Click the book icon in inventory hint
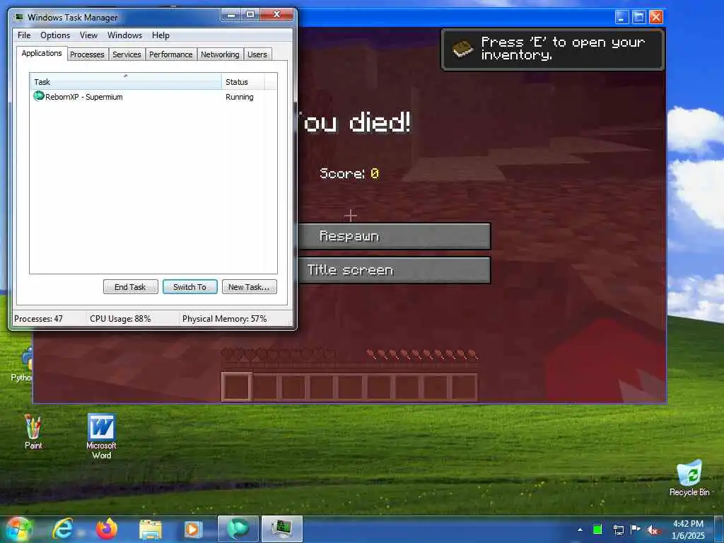Viewport: 724px width, 543px height. pos(462,49)
